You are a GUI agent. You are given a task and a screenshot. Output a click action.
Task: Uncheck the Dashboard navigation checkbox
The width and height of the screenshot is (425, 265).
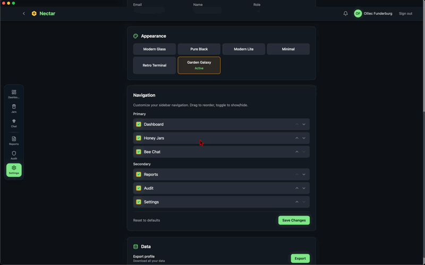coord(139,124)
